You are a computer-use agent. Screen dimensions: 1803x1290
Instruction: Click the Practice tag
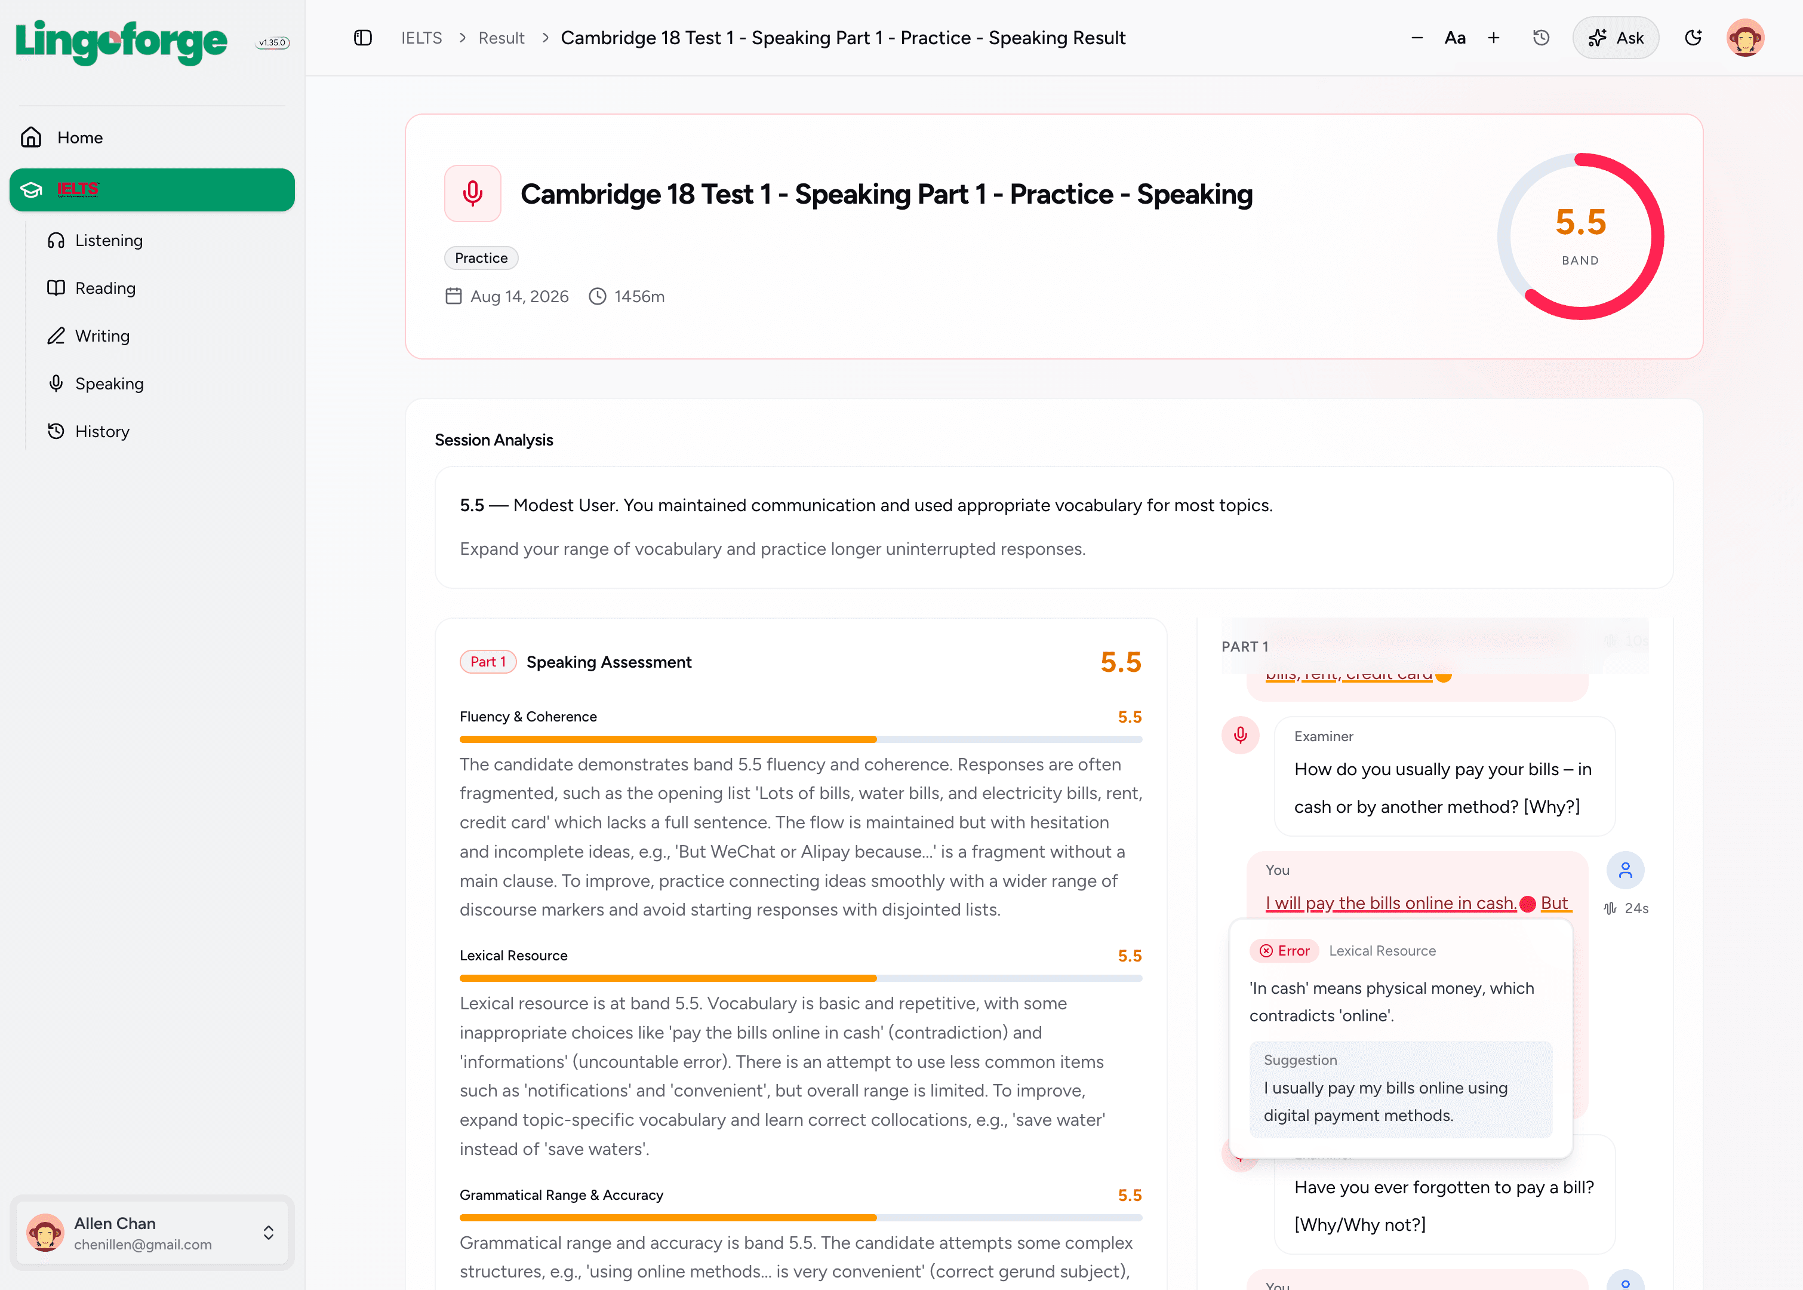pyautogui.click(x=481, y=258)
